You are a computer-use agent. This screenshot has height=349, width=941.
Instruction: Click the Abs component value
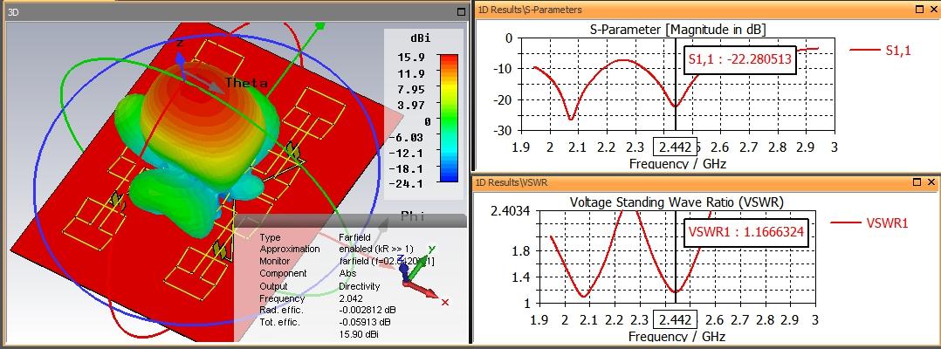pyautogui.click(x=347, y=273)
